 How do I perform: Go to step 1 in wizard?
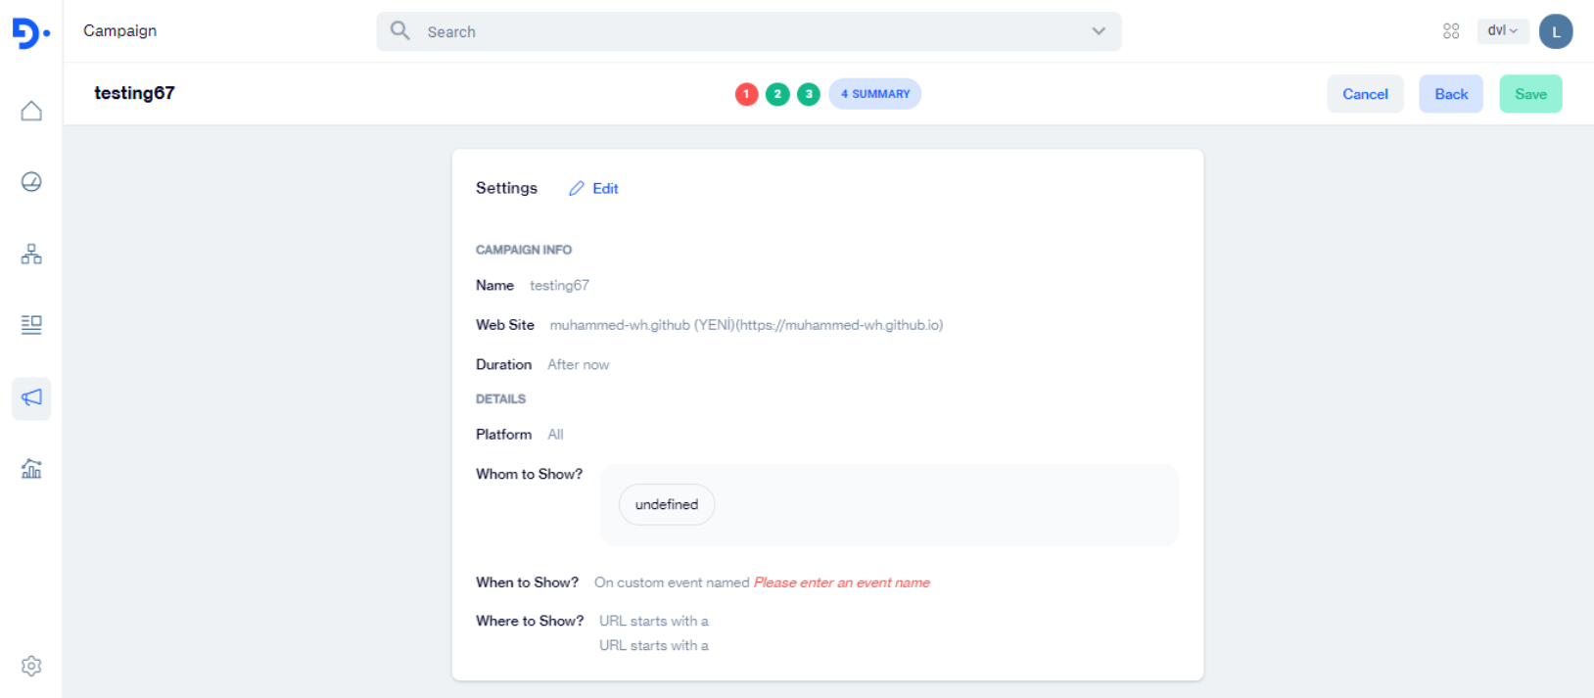(746, 94)
